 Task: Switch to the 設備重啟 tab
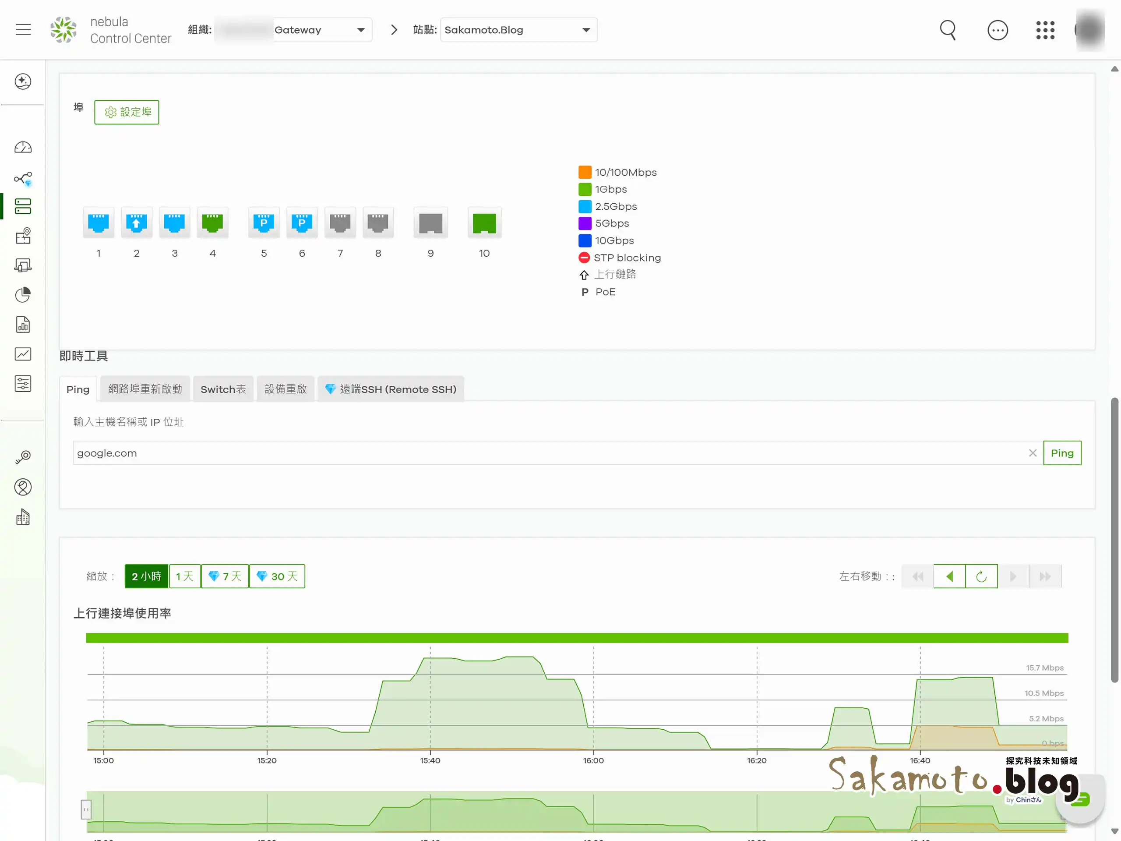pyautogui.click(x=286, y=389)
